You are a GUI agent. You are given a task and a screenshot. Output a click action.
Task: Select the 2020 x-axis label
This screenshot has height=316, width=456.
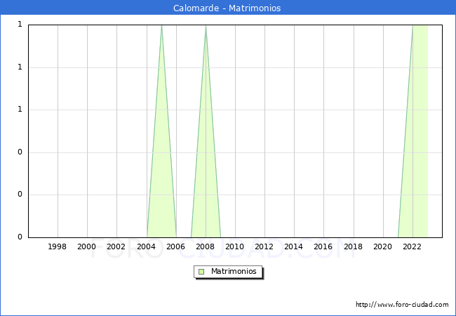tap(383, 246)
